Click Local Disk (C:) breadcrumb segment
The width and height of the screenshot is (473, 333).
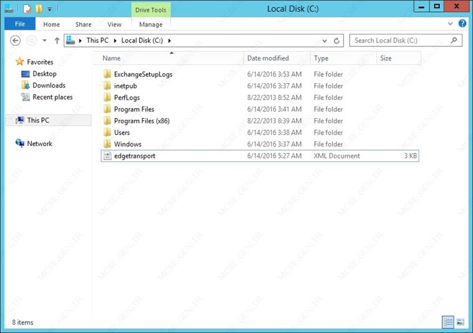tap(142, 41)
